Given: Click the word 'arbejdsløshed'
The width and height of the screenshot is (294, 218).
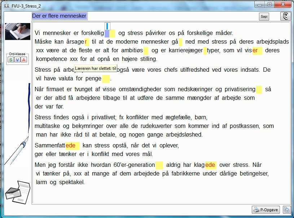Looking at the screenshot, I should (184, 135).
